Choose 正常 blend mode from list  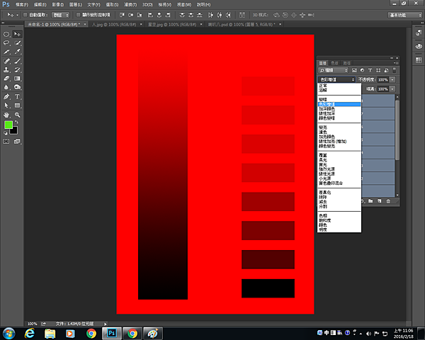pyautogui.click(x=323, y=86)
